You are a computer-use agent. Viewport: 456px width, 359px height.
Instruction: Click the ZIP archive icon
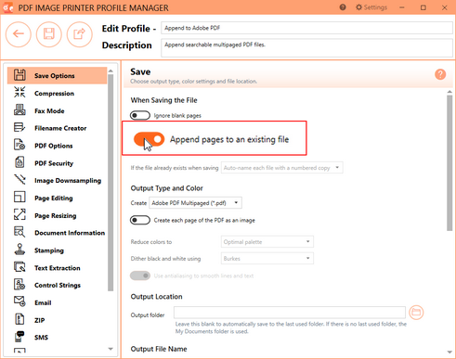[x=20, y=319]
